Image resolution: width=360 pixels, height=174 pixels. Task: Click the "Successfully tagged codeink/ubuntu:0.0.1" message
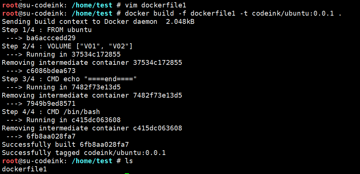click(83, 153)
